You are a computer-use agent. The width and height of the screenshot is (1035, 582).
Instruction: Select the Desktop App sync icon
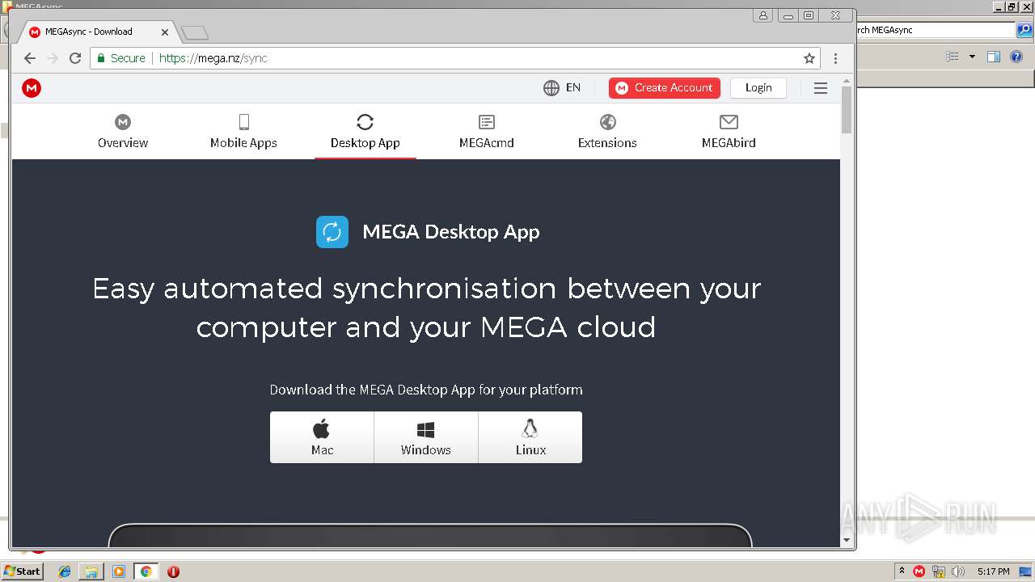365,122
